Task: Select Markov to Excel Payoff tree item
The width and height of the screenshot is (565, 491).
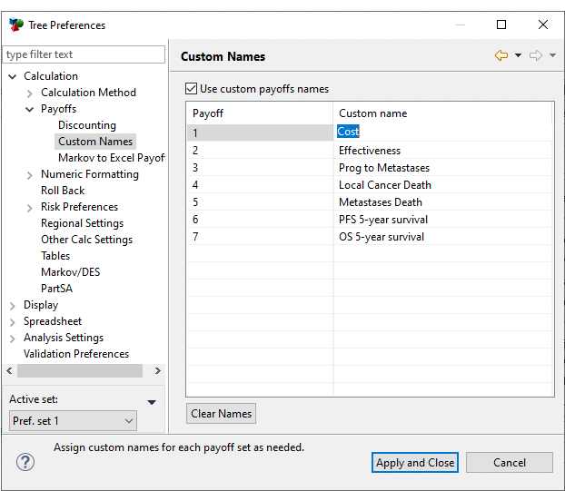Action: coord(111,158)
